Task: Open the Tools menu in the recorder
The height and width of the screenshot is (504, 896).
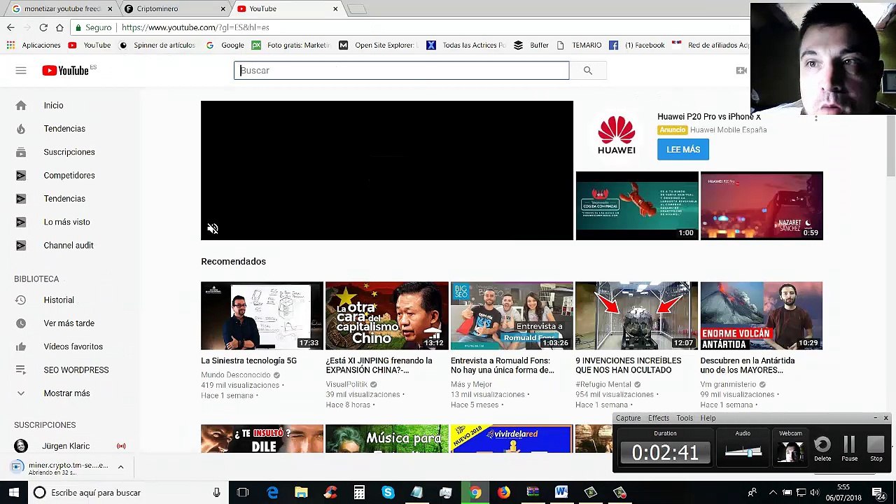Action: point(685,418)
